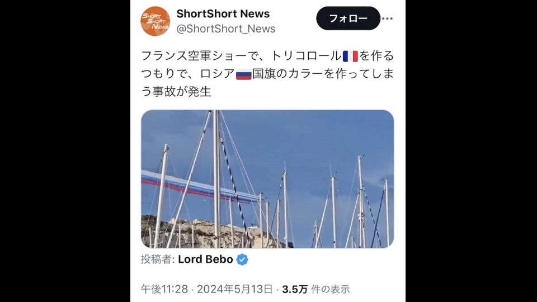Click the 3.5万 view count

click(x=295, y=289)
